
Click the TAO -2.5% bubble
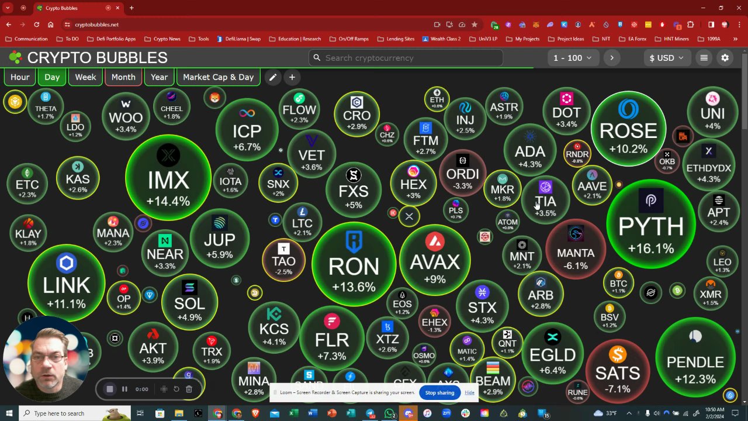[x=283, y=259]
